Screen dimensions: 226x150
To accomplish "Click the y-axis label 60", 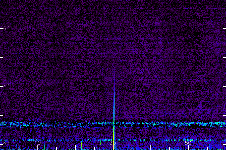I will click(x=6, y=28).
